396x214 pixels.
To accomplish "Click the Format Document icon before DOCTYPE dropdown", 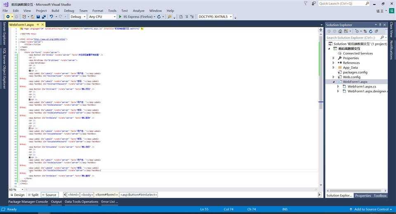I will tap(192, 16).
